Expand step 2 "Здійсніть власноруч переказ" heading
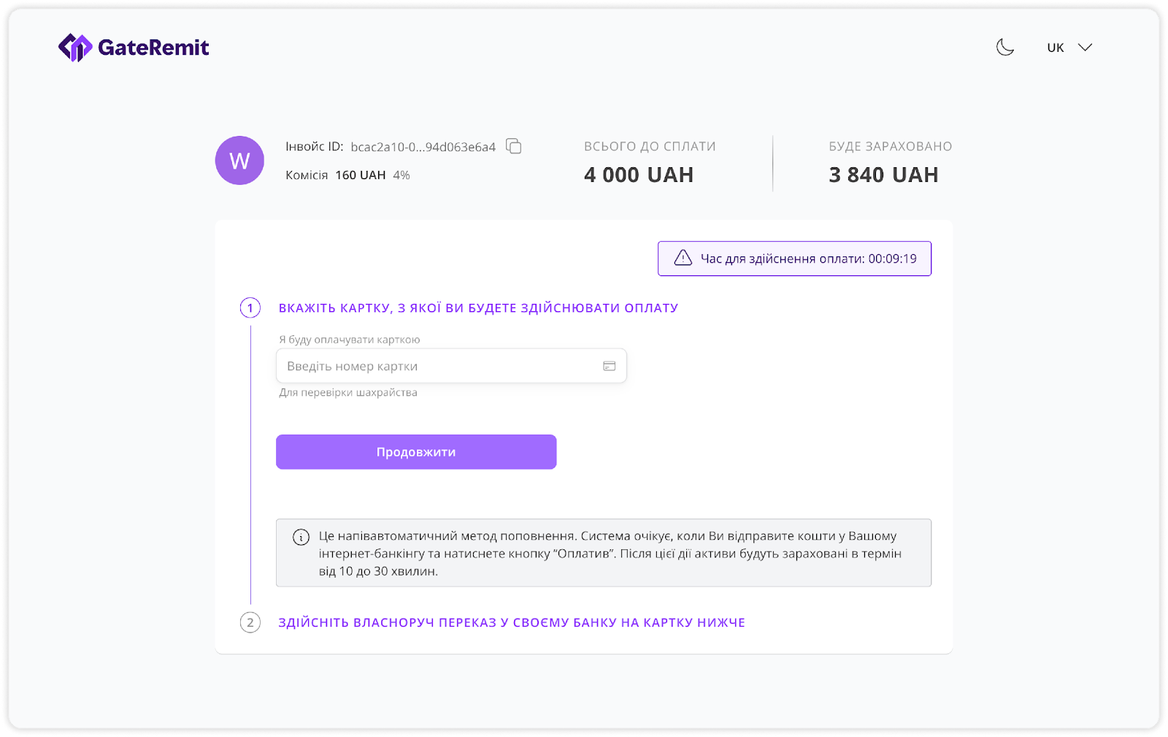Screen dimensions: 1168x737 511,622
